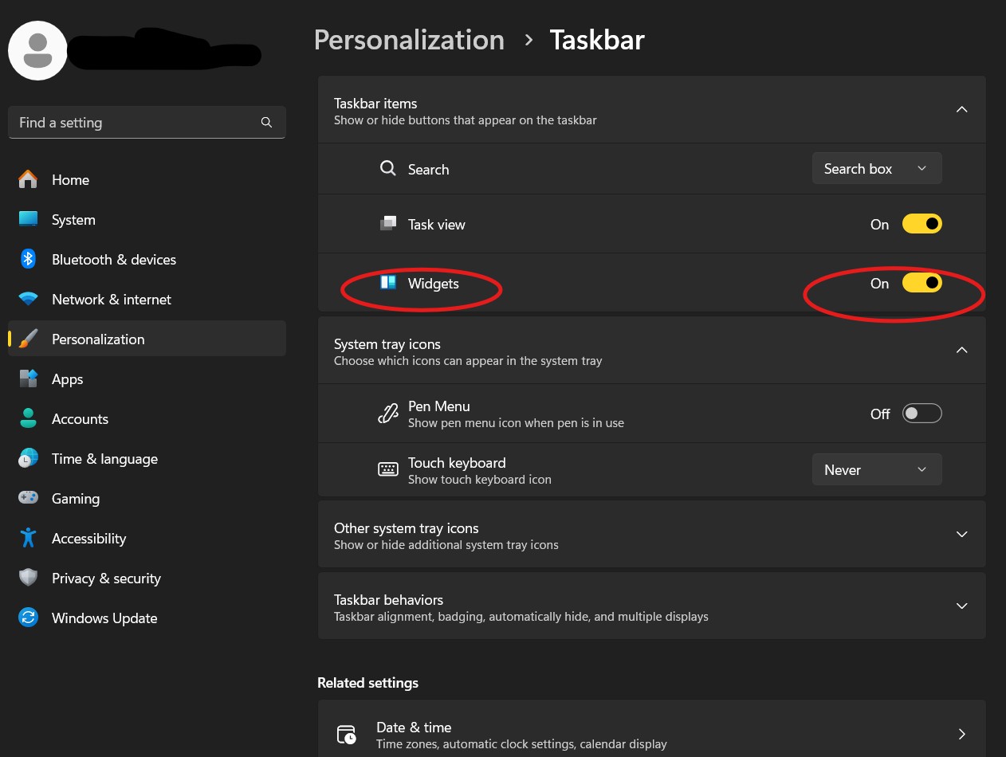Click the Bluetooth & devices icon

click(29, 259)
